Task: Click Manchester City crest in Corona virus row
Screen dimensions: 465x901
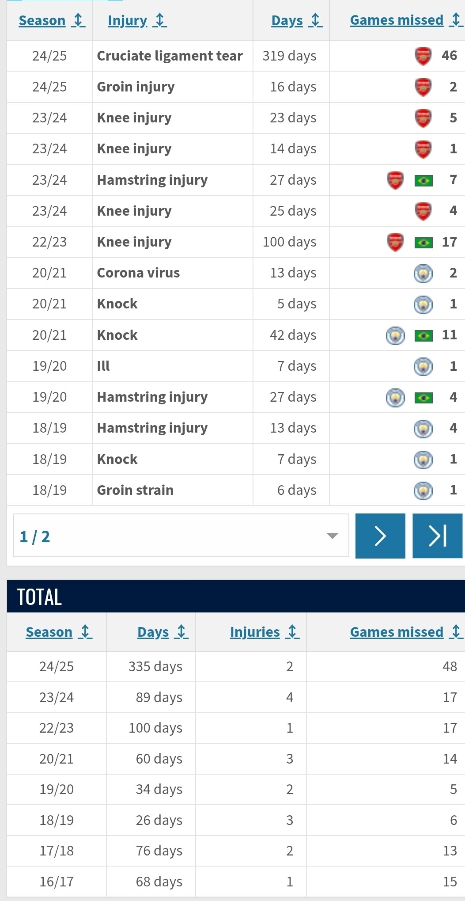Action: pos(423,274)
